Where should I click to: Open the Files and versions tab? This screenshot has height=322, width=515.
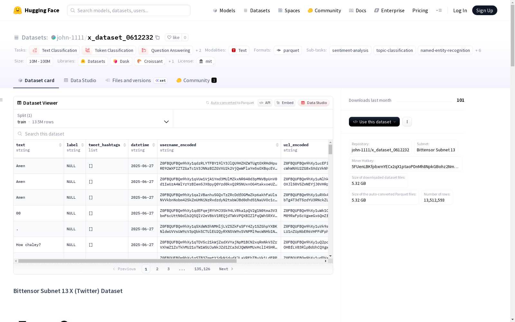point(136,80)
